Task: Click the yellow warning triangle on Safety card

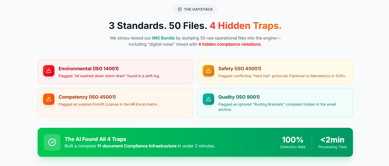Action: 208,70
